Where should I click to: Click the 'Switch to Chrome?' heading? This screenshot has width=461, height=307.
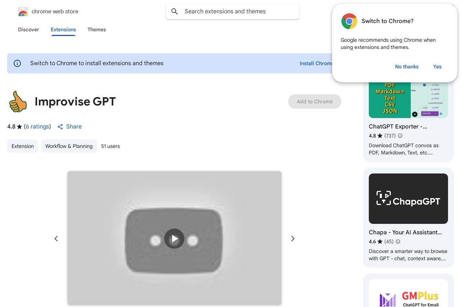(388, 21)
